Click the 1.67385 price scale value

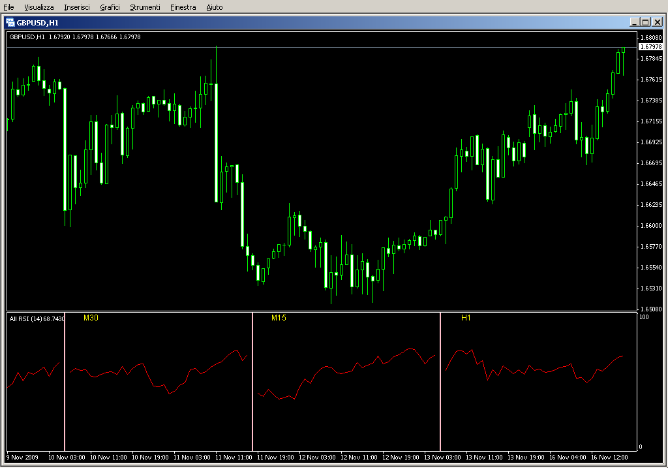[651, 100]
